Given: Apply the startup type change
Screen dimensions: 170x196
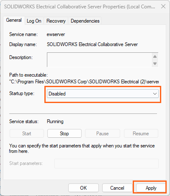Looking at the screenshot, I should click(x=151, y=188).
